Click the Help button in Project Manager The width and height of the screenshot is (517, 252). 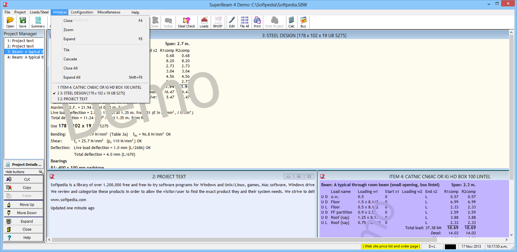coord(24,238)
